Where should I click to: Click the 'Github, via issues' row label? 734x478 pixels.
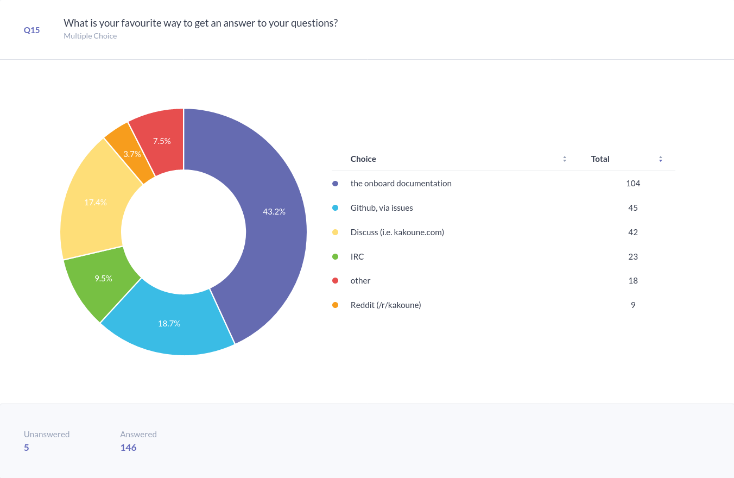click(x=381, y=208)
